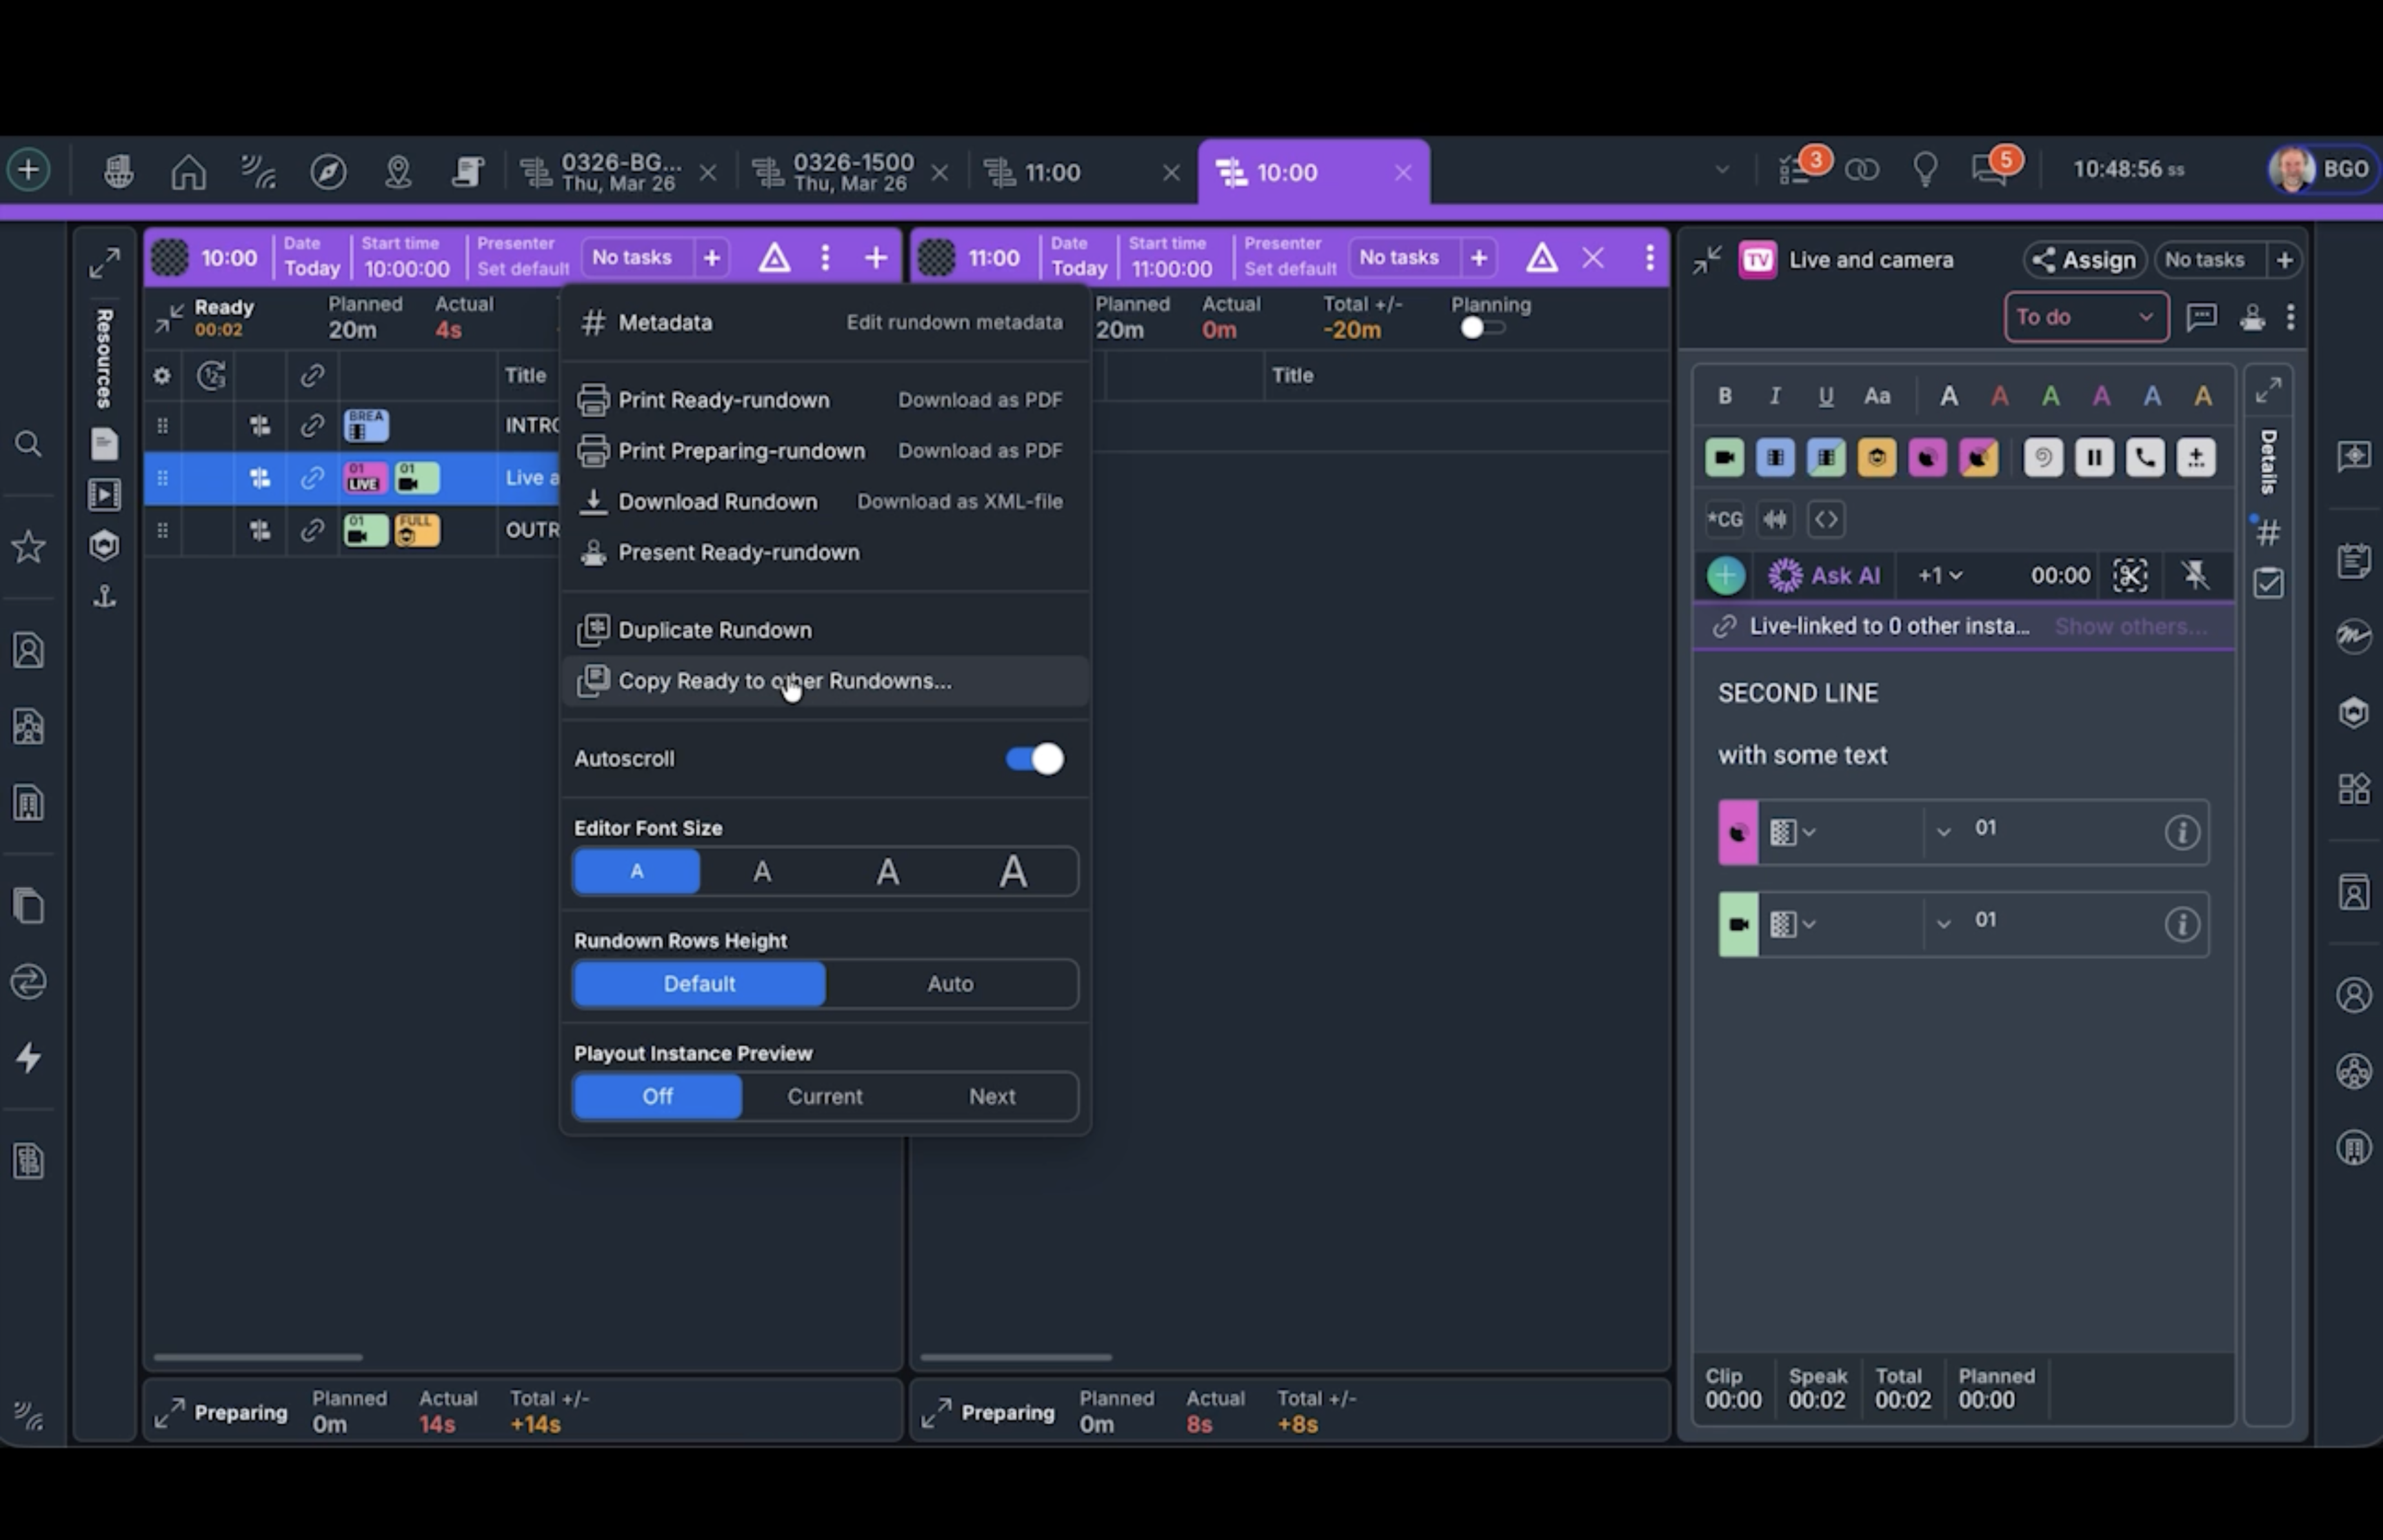Screen dimensions: 2383x1540
Task: Insert a phone call element
Action: [x=2145, y=457]
